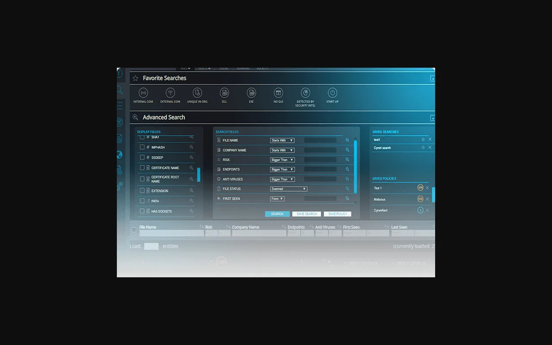Screen dimensions: 552x345
Task: Check the EXTENSION display field
Action: pyautogui.click(x=142, y=191)
